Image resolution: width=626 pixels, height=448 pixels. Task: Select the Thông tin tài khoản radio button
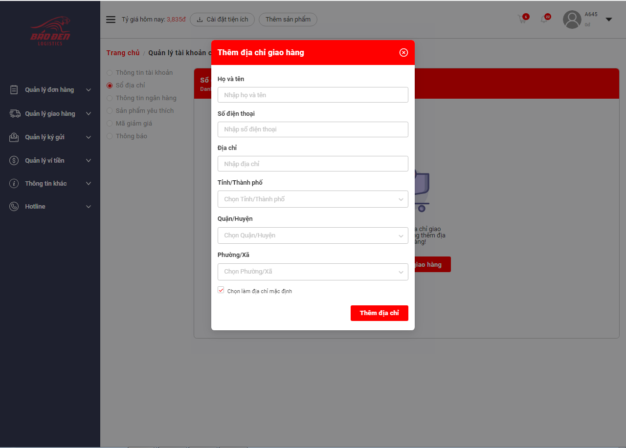[110, 73]
